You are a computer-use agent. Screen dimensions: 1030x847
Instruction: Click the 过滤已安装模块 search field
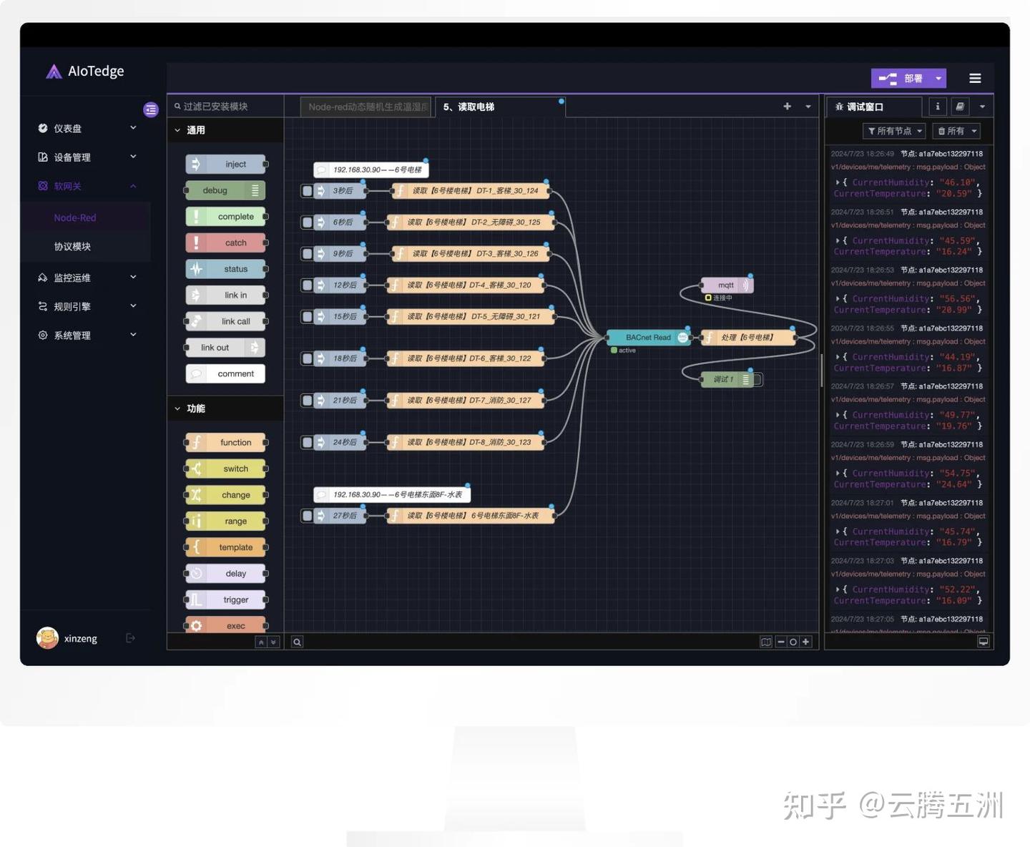coord(225,106)
